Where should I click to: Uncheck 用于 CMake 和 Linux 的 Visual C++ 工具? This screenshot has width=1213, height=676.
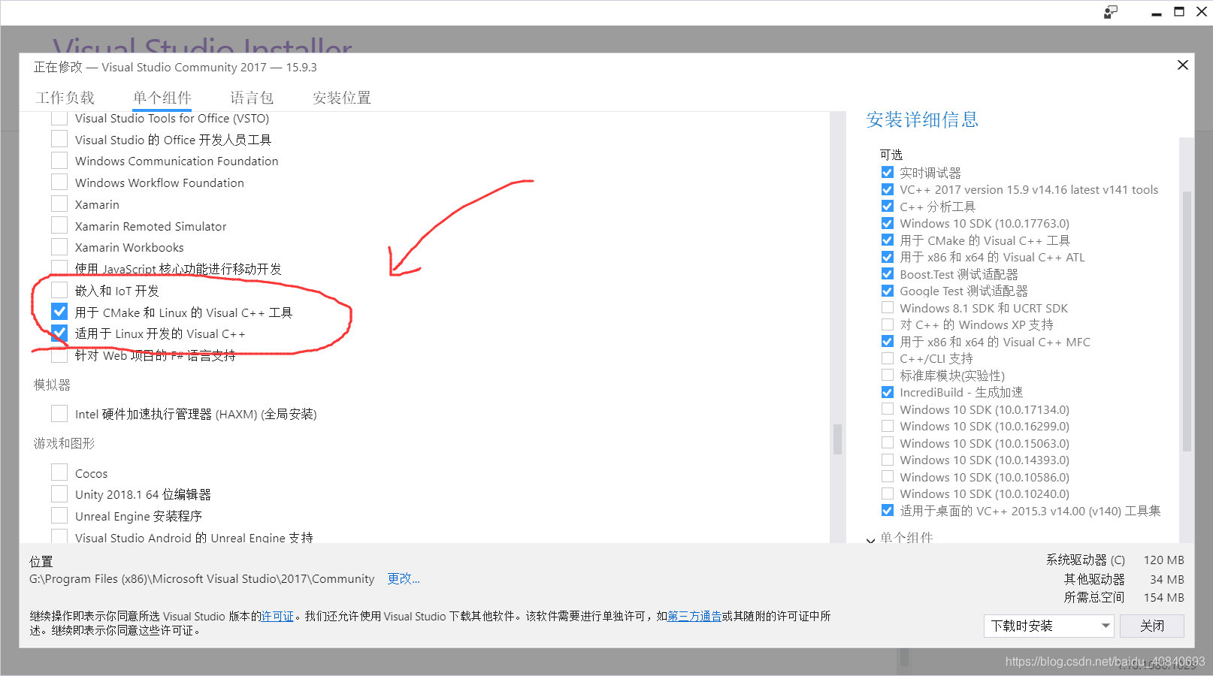point(59,312)
